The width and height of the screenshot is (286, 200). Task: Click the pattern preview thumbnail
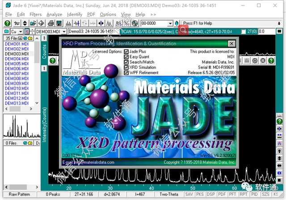22,126
